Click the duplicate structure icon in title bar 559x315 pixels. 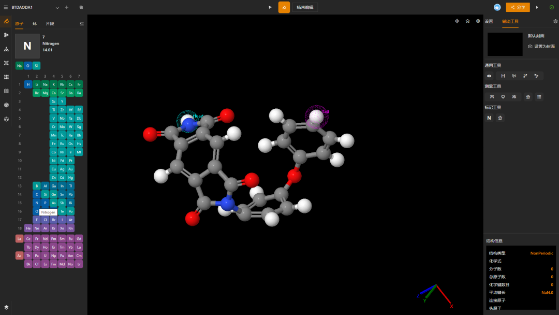[x=81, y=7]
